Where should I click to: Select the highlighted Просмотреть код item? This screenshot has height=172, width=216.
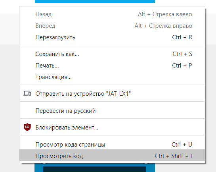point(112,156)
